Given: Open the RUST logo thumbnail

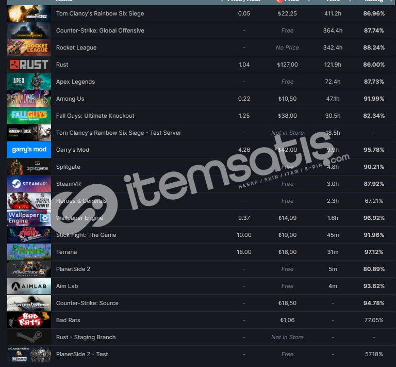Looking at the screenshot, I should (x=29, y=65).
